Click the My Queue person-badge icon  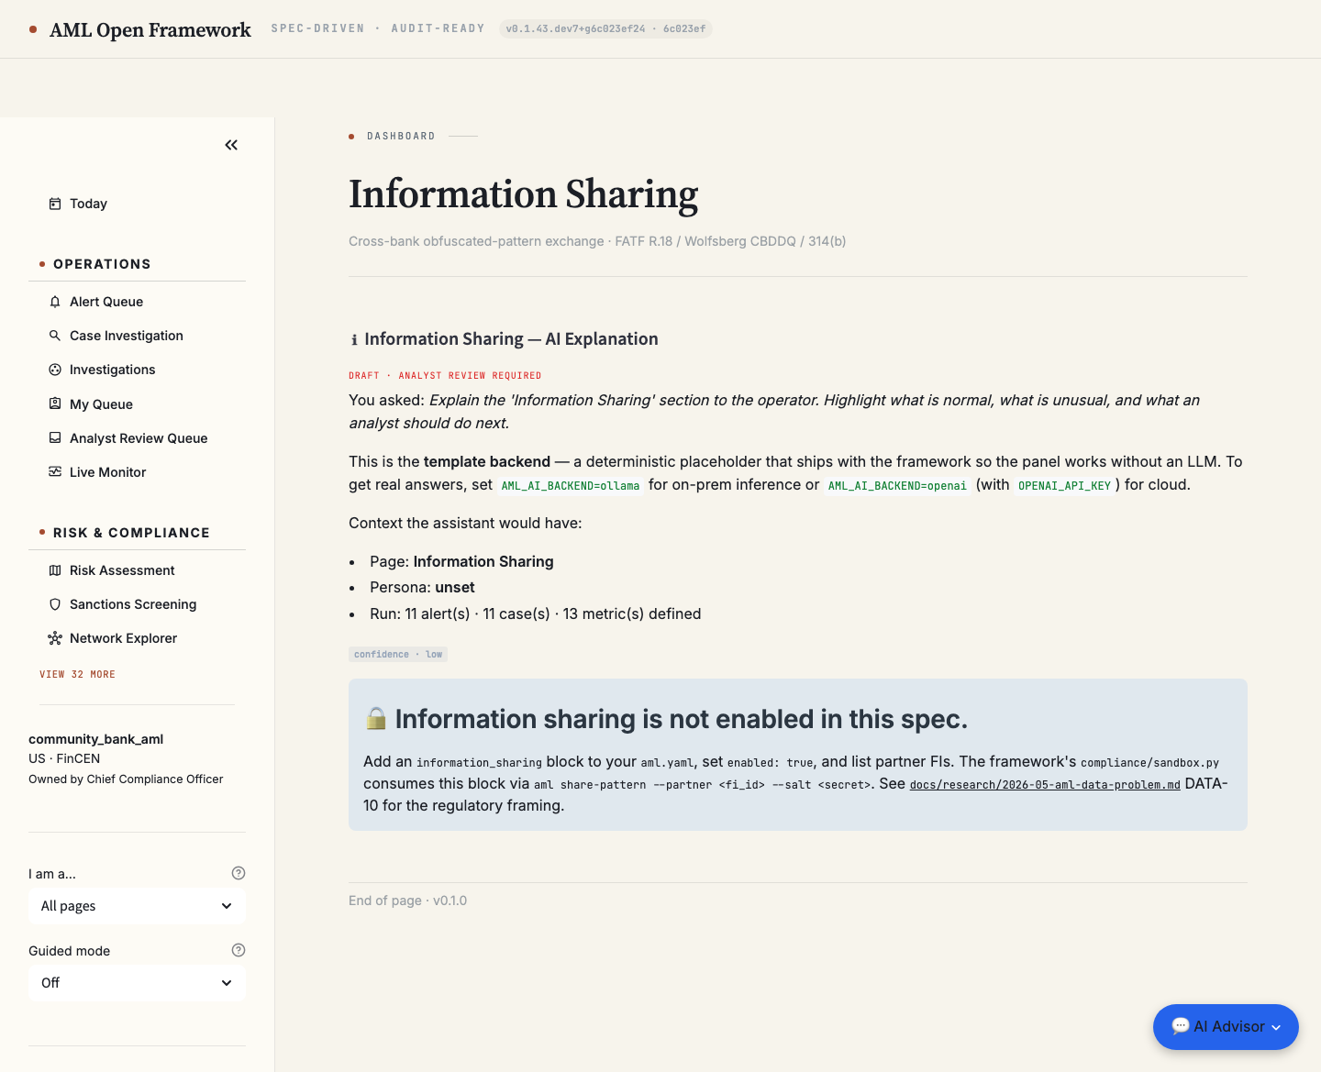[55, 404]
